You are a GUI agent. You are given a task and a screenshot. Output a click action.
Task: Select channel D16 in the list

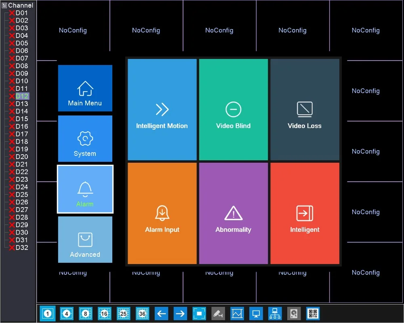click(22, 126)
